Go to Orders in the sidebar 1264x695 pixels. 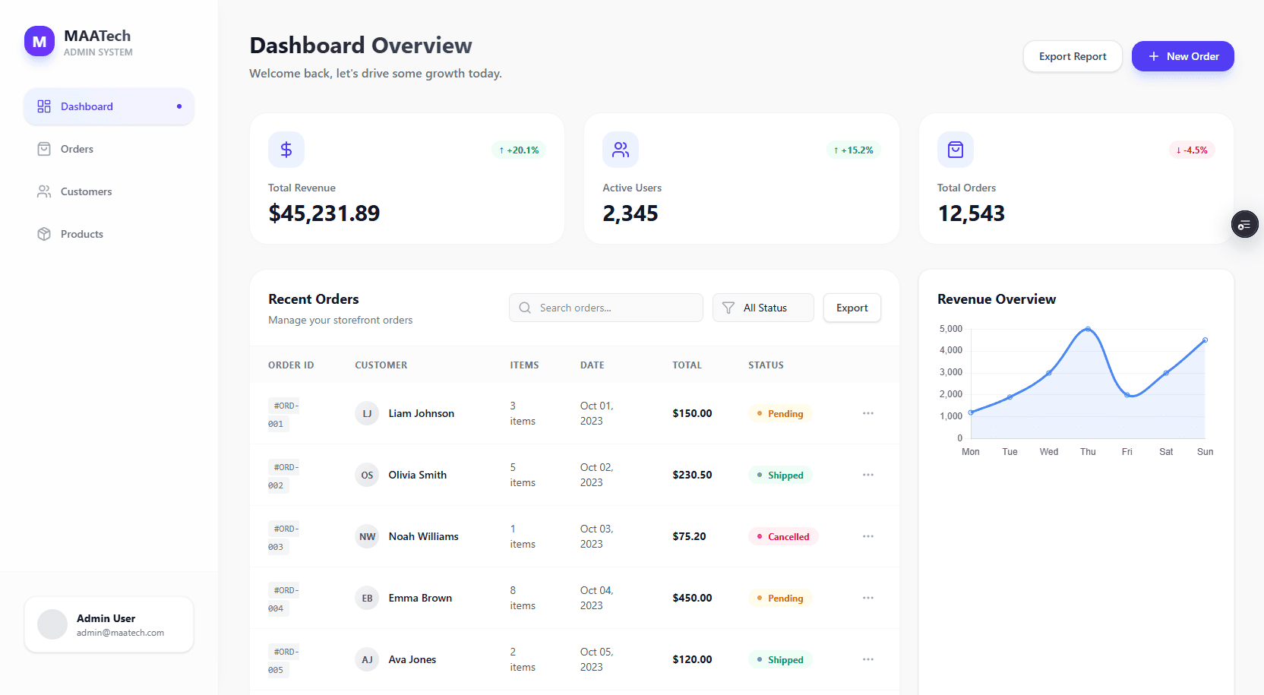pos(77,149)
